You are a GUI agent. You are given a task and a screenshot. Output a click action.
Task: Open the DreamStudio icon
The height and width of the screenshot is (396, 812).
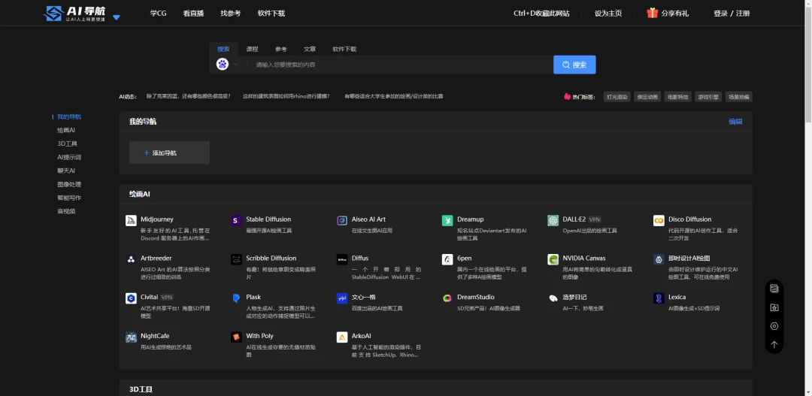pyautogui.click(x=447, y=298)
